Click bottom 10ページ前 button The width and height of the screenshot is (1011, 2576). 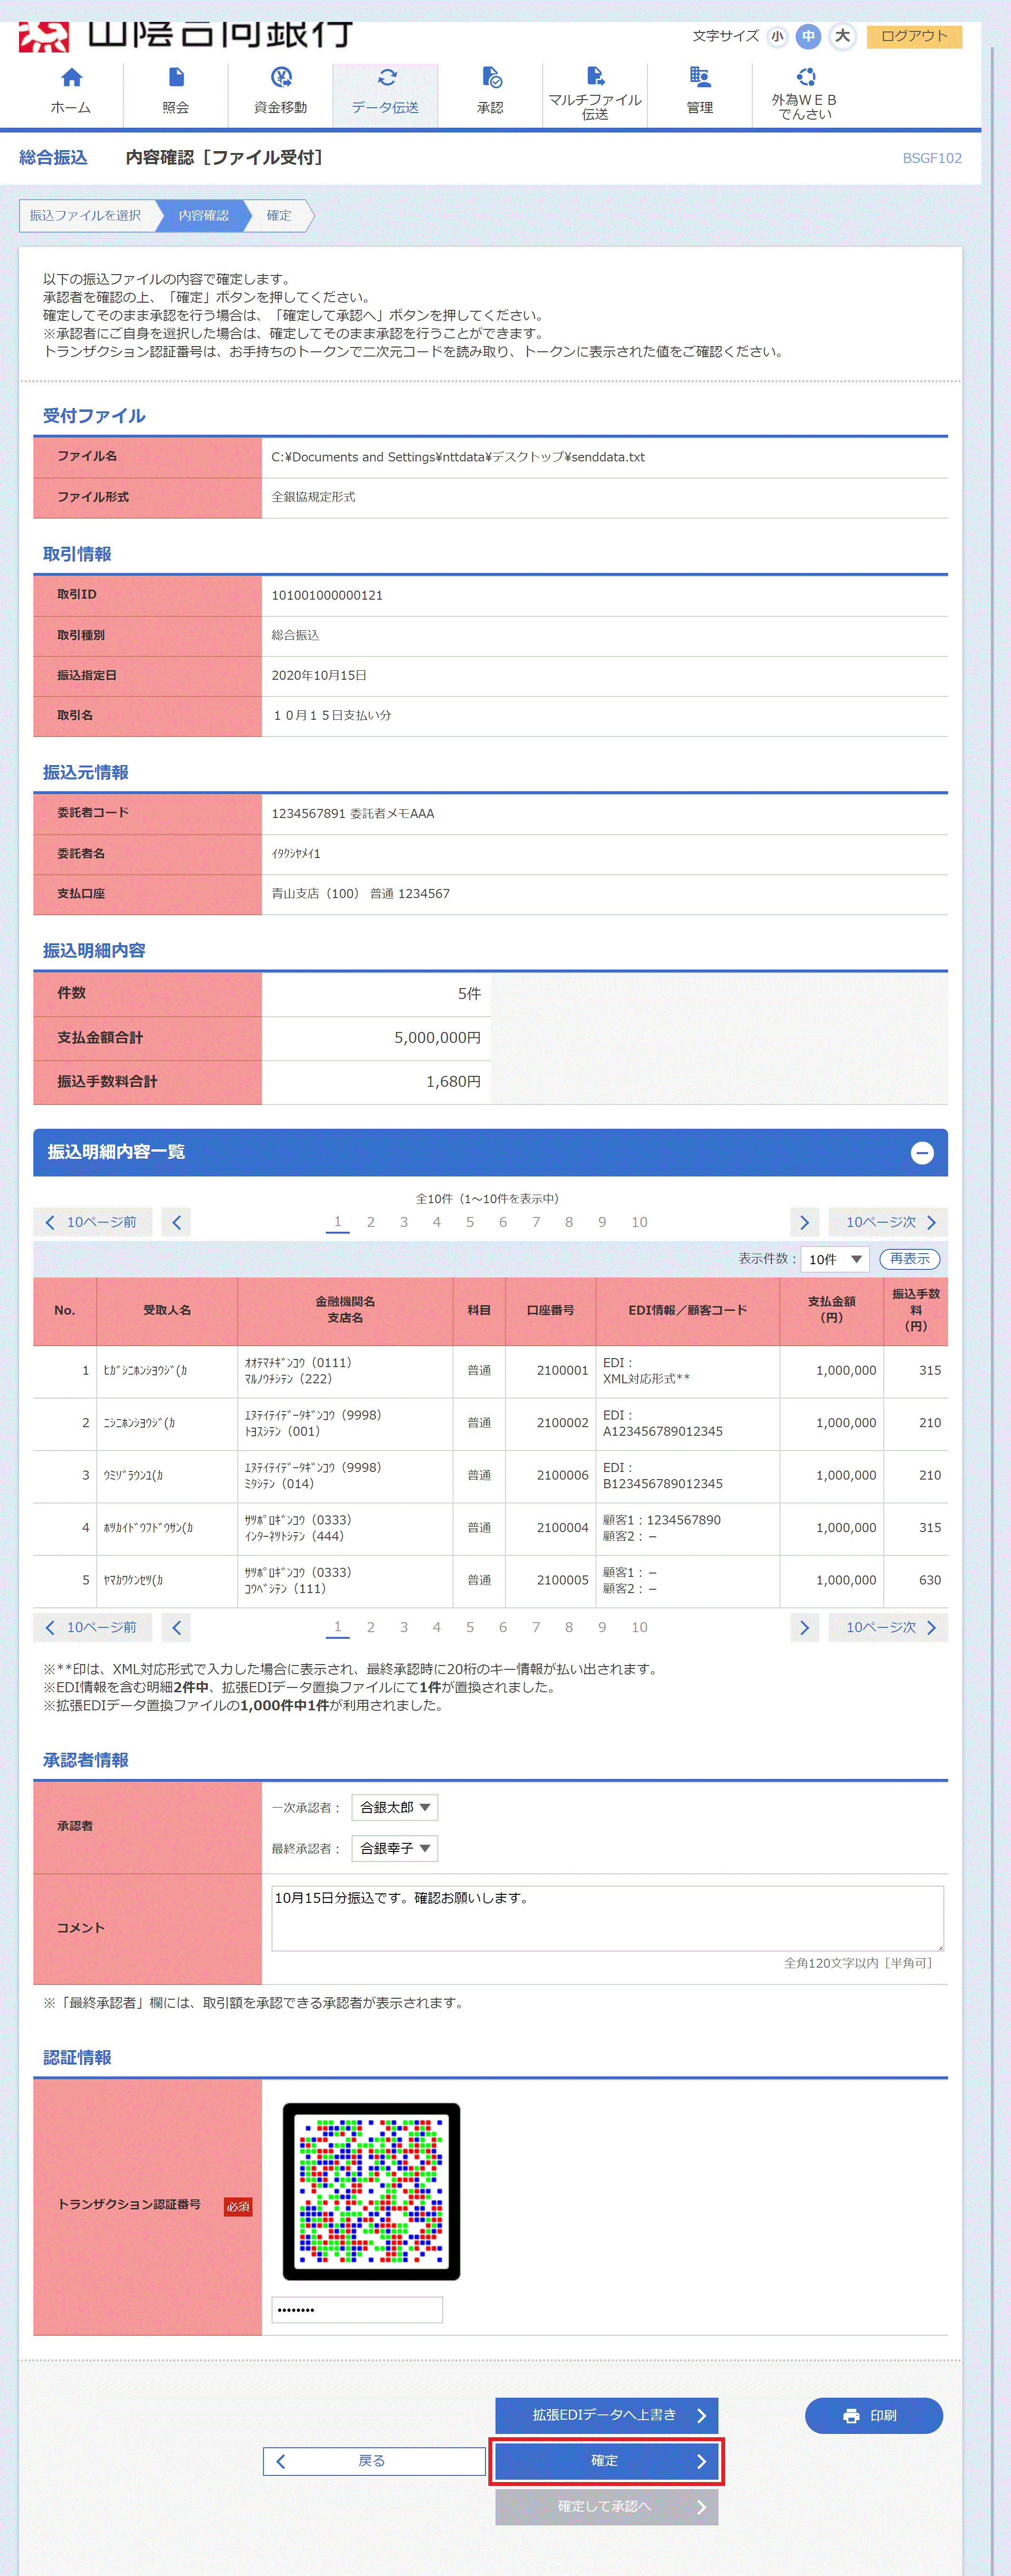(x=93, y=1627)
